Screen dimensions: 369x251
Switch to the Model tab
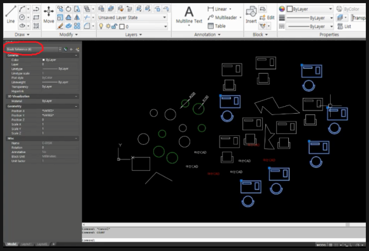tap(11, 244)
